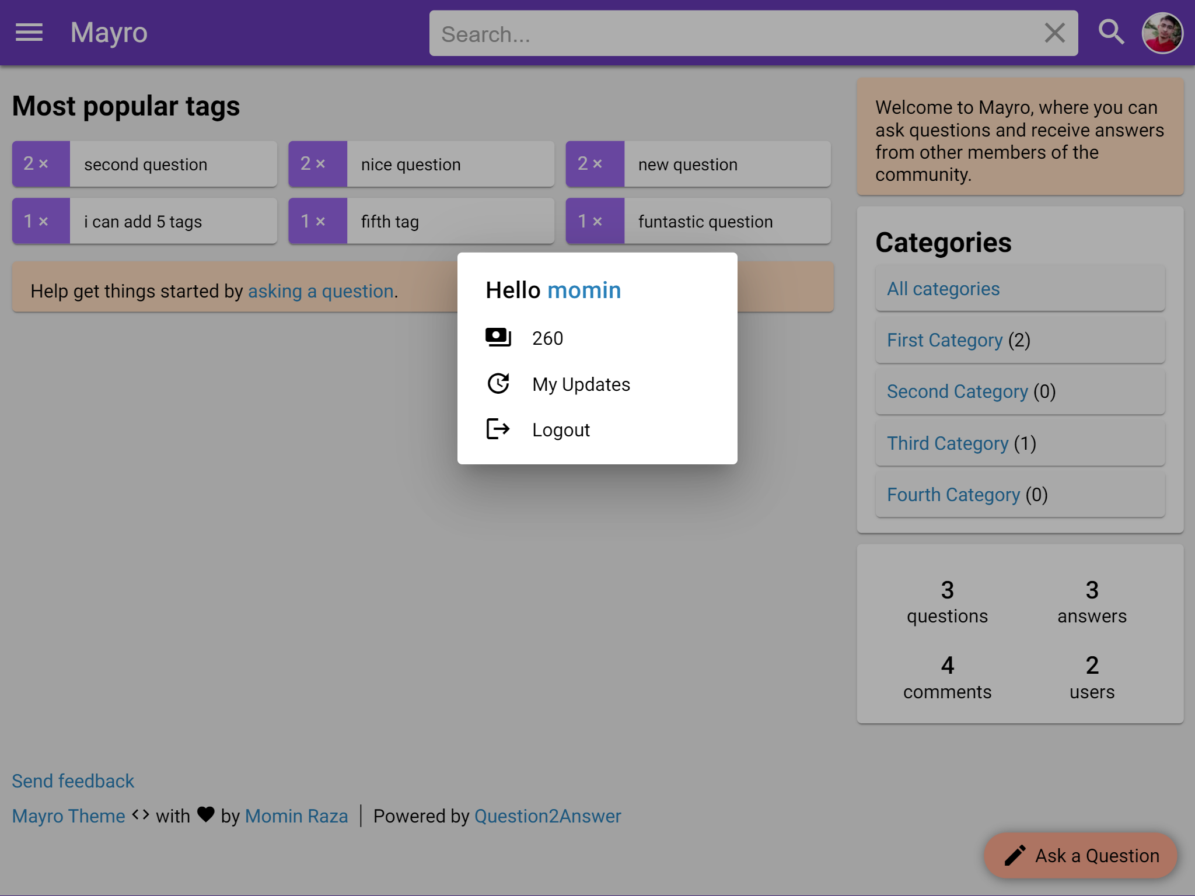Click Send feedback link

click(73, 781)
